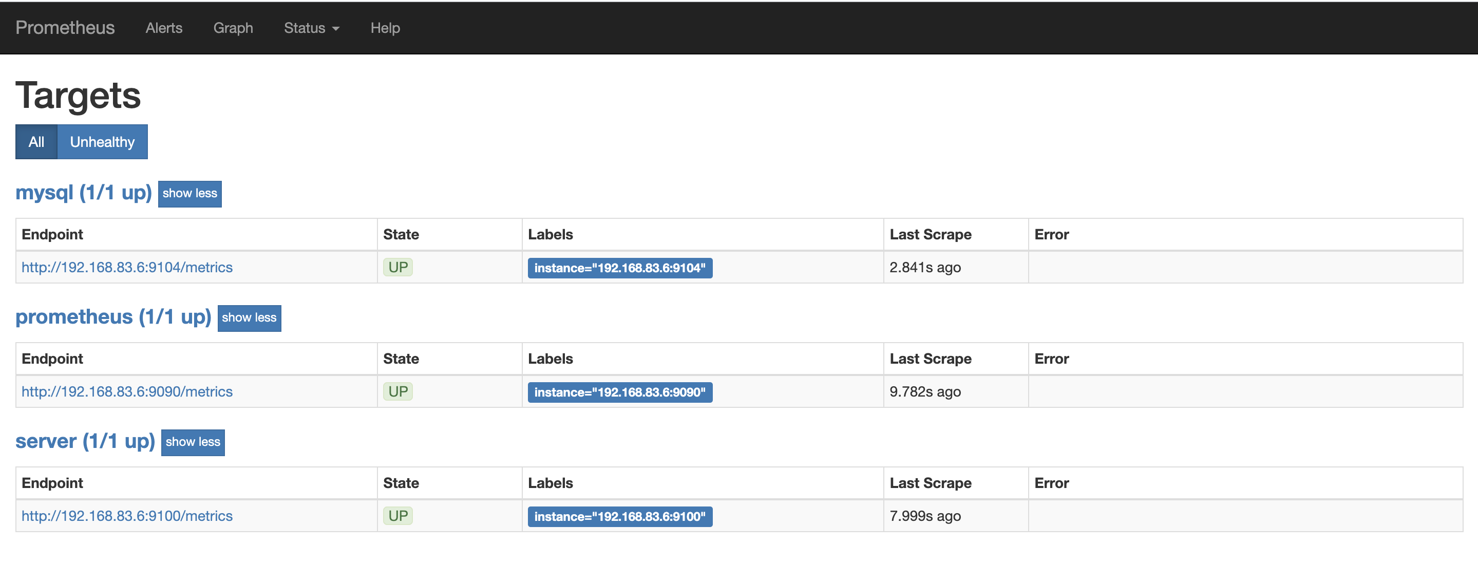Click the UP state badge for mysql
The width and height of the screenshot is (1478, 563).
[x=397, y=268]
